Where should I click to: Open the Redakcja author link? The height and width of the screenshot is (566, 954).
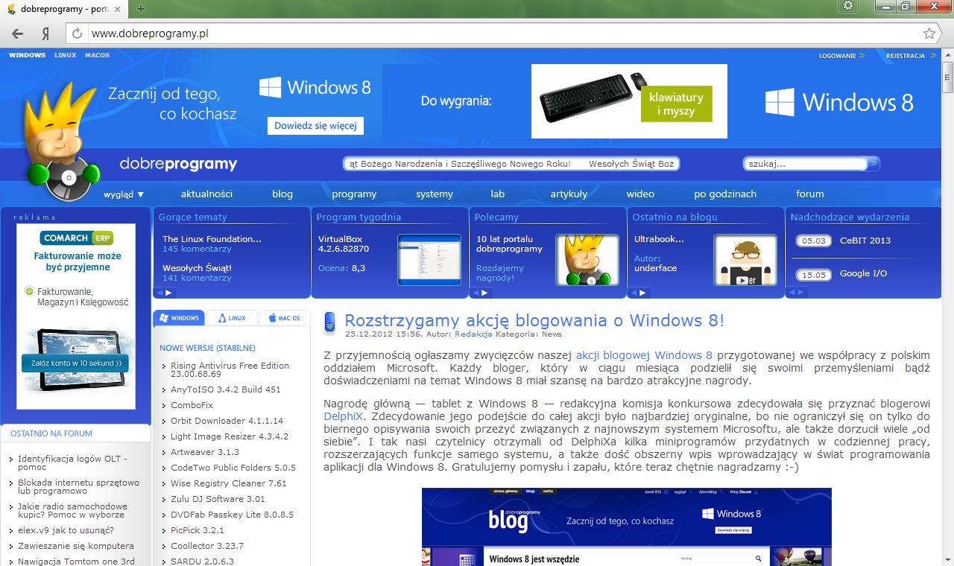pyautogui.click(x=474, y=334)
